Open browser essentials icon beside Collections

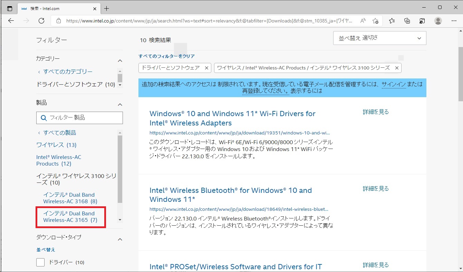422,21
